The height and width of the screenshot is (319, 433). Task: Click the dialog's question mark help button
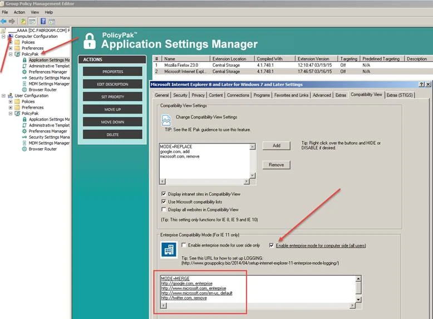[x=421, y=85]
